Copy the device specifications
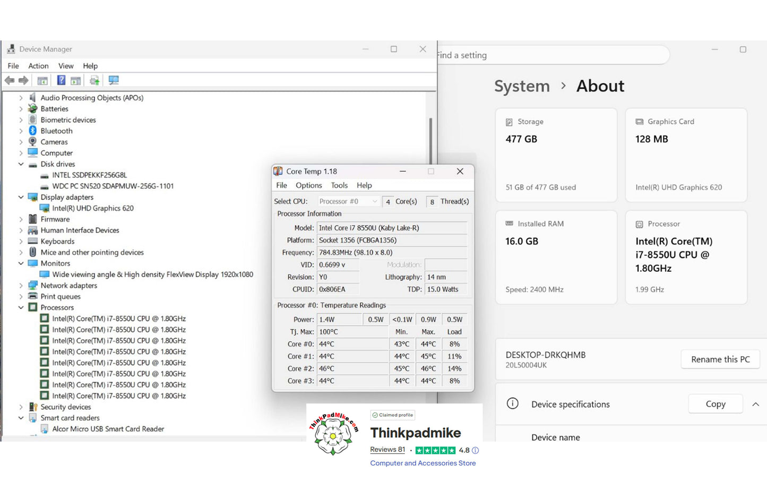767x482 pixels. tap(716, 404)
